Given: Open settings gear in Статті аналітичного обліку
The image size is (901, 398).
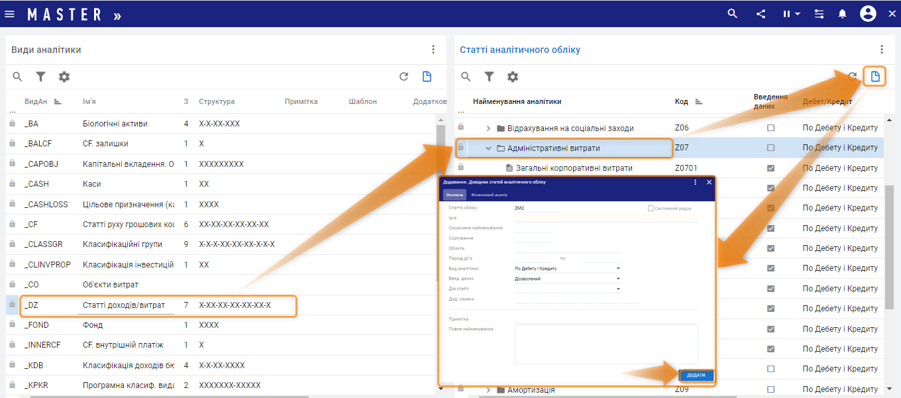Looking at the screenshot, I should point(512,77).
